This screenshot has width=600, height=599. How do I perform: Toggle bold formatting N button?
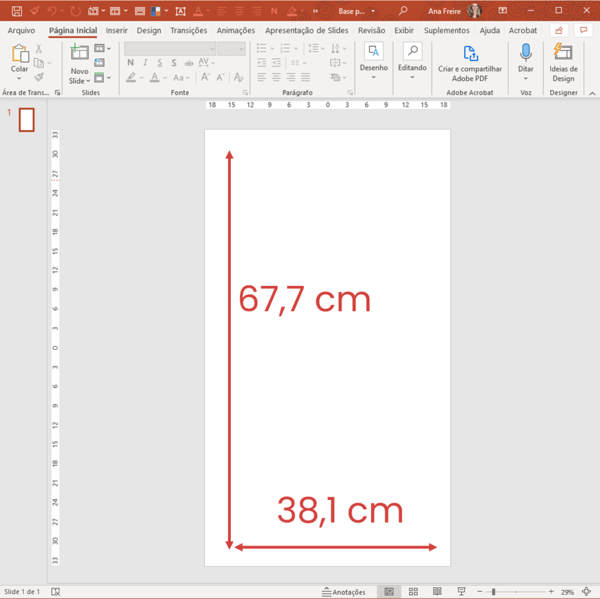coord(130,63)
